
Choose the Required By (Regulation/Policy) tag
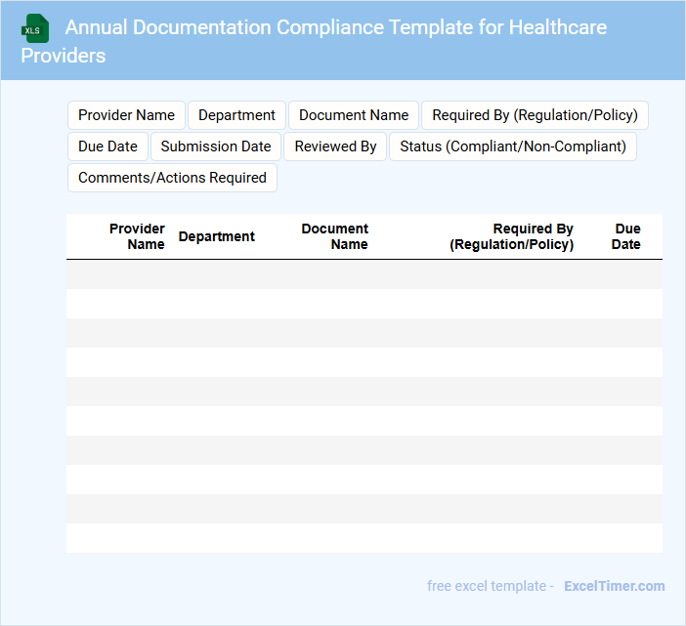tap(535, 115)
